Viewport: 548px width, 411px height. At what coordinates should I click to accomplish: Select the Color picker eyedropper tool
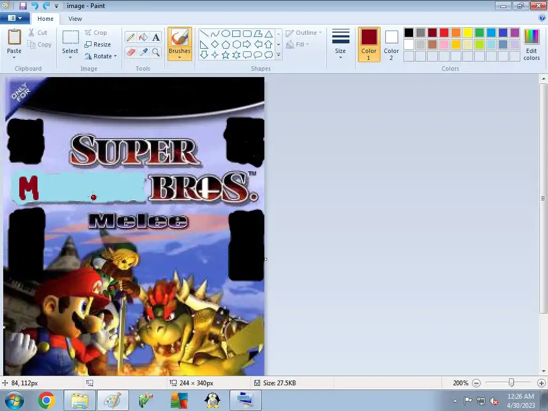(x=143, y=52)
